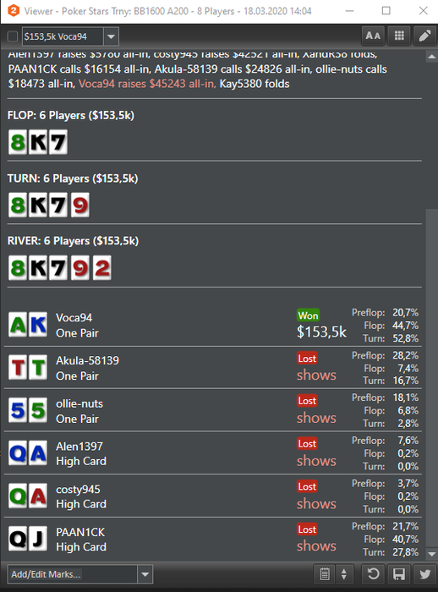438x592 pixels.
Task: Click the replay hand arrow icon
Action: (x=373, y=574)
